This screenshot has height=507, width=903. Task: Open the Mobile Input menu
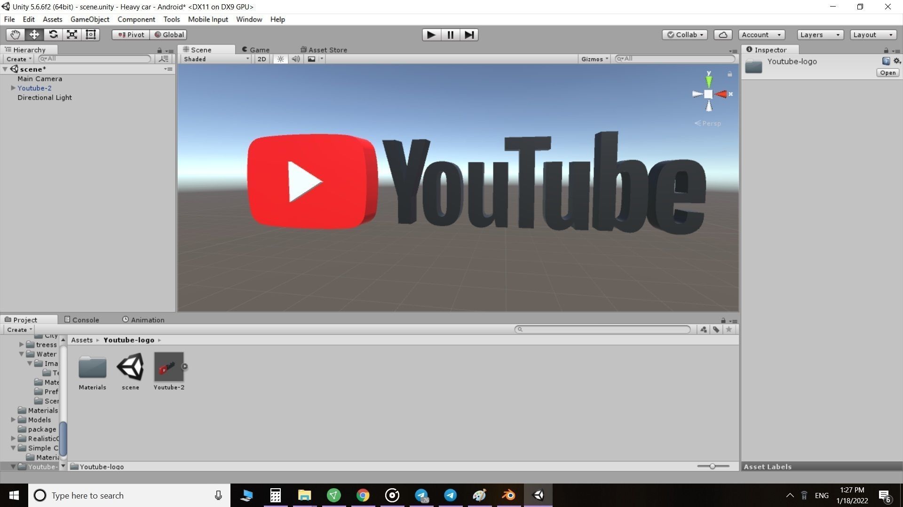coord(208,19)
